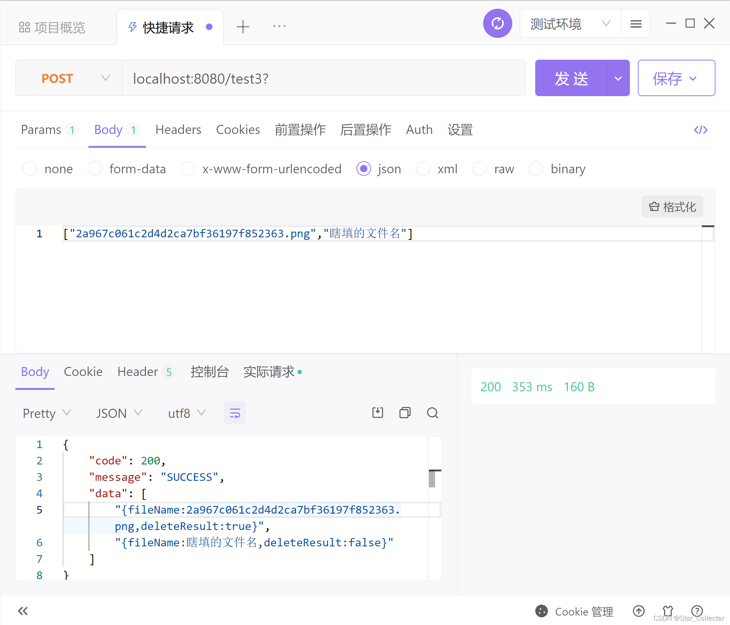This screenshot has height=625, width=730.
Task: Click the wrap lines icon in response
Action: [235, 412]
